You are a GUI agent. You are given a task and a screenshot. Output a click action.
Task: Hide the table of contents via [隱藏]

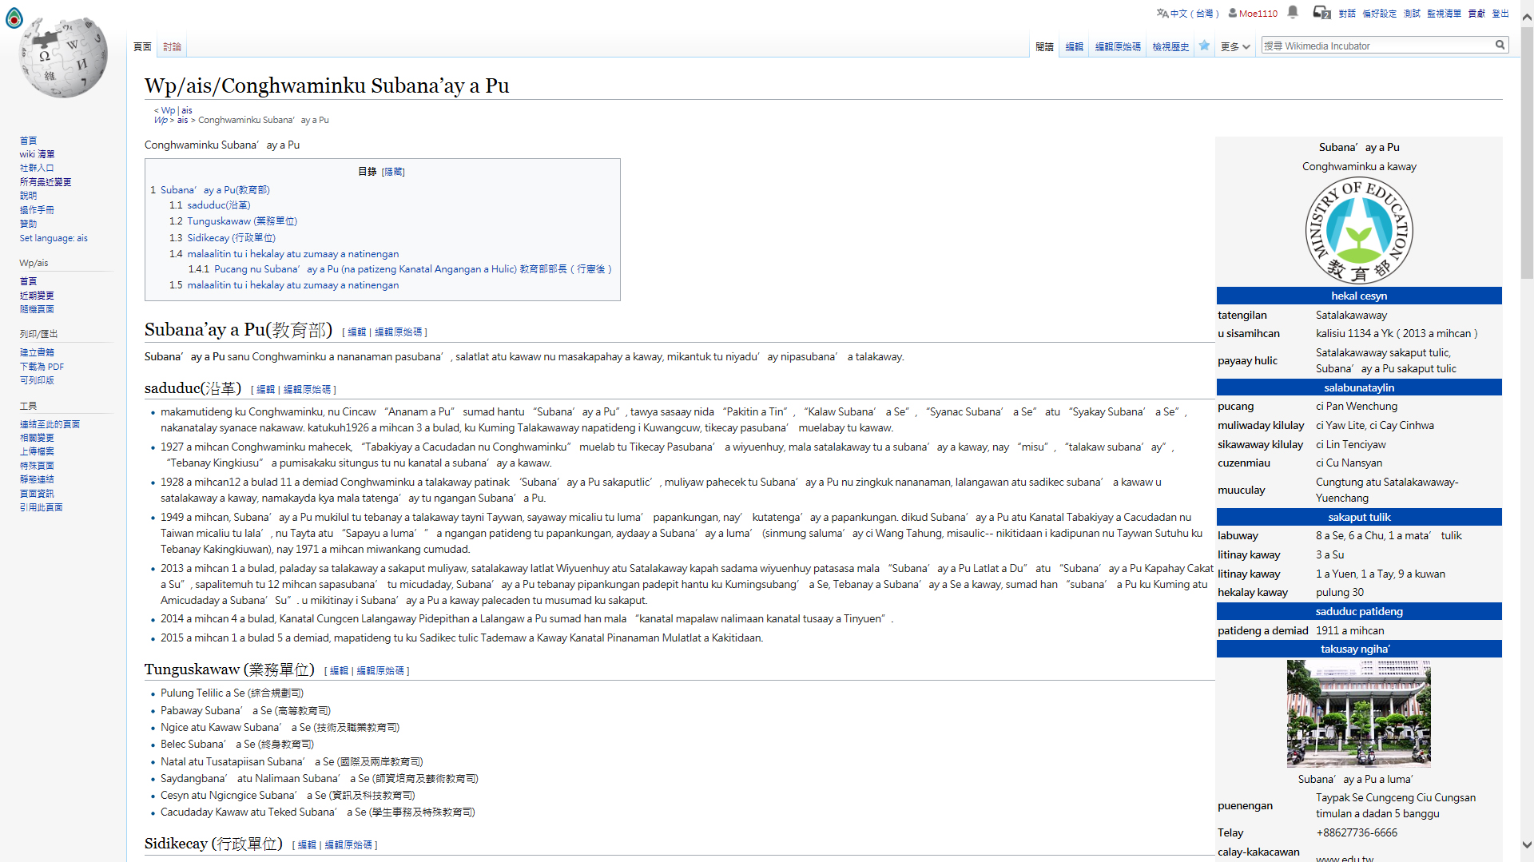pyautogui.click(x=393, y=172)
